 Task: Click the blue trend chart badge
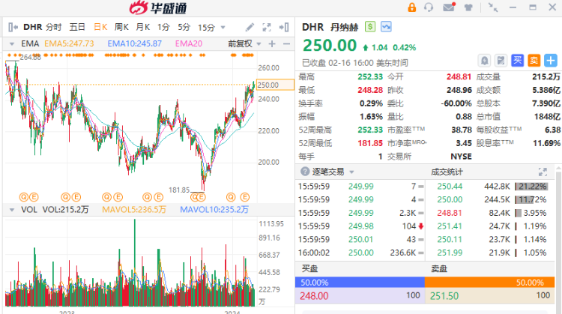pyautogui.click(x=386, y=26)
